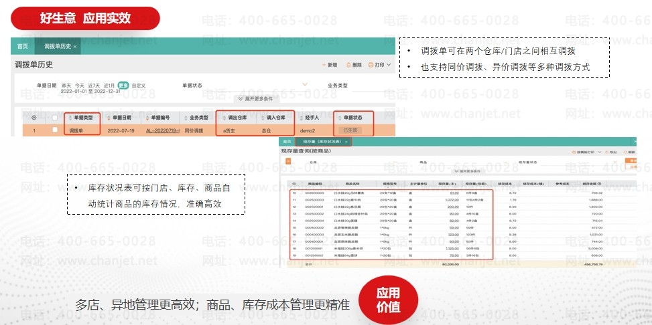Close the 调拨单历史 tab with the x
Viewport: 652px width, 325px height.
pyautogui.click(x=75, y=47)
